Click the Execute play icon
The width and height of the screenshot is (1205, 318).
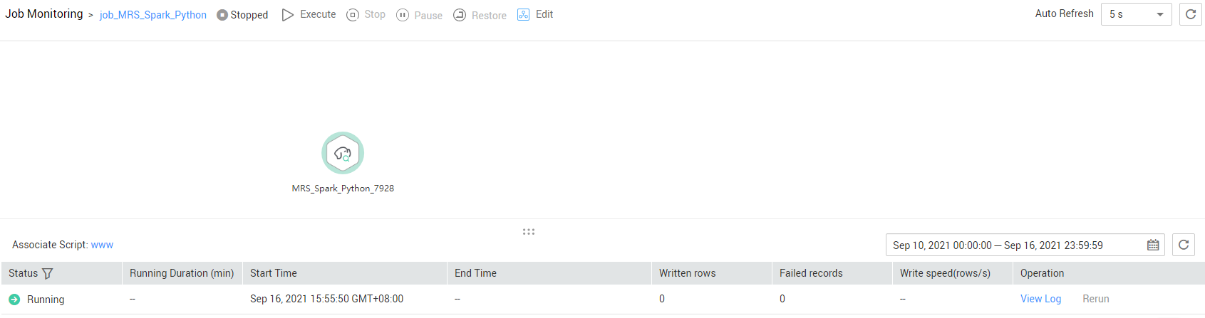tap(288, 15)
